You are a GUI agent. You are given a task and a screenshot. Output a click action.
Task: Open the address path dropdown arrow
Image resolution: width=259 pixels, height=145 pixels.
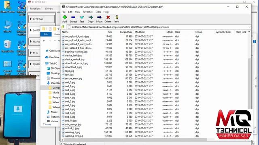[249, 27]
